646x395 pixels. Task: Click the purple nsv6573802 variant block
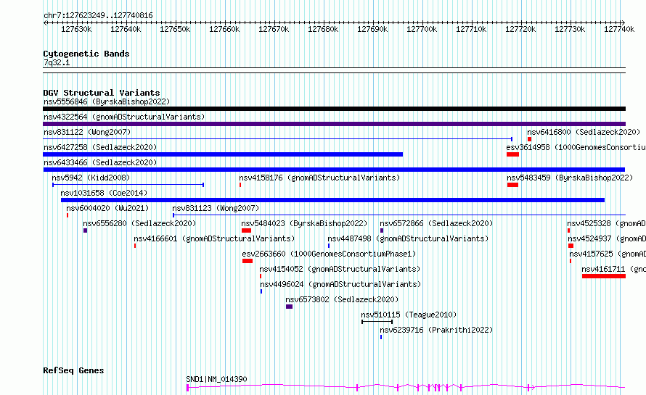pos(289,307)
